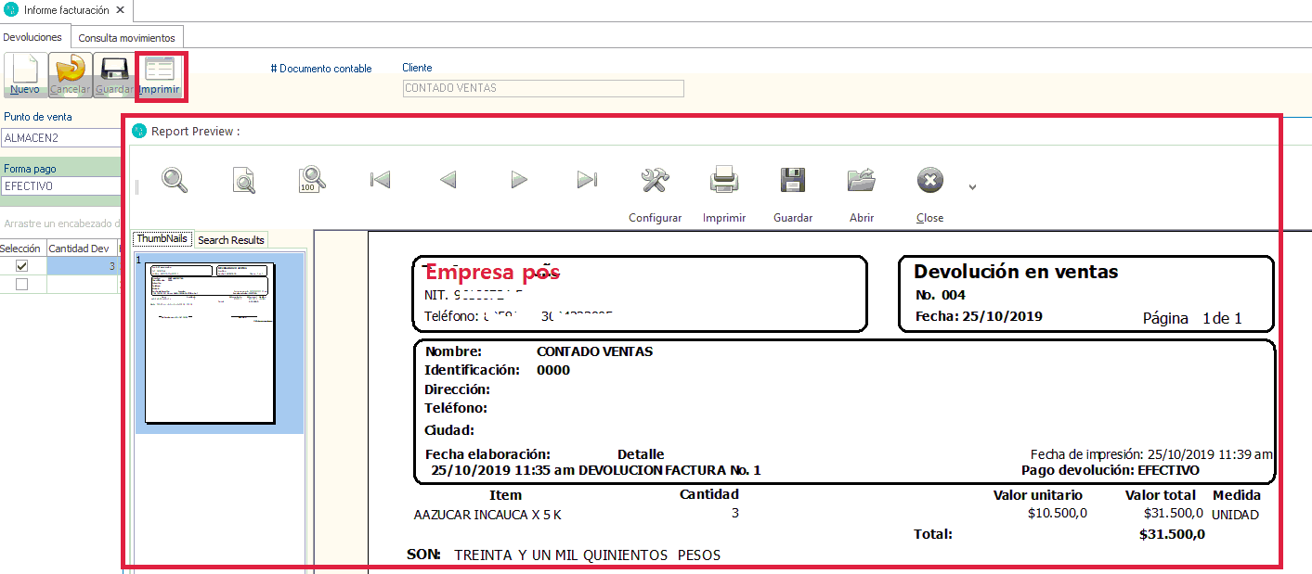Click the Imprimir icon in main toolbar

click(160, 74)
